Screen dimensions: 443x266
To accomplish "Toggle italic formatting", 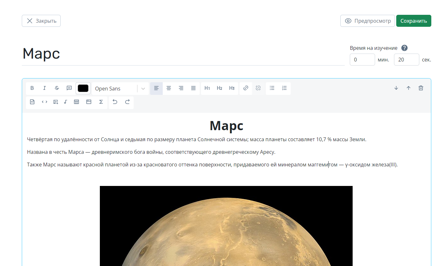I will pyautogui.click(x=44, y=88).
